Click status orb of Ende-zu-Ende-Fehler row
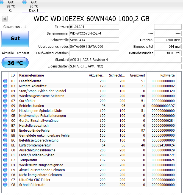 click(x=5, y=131)
